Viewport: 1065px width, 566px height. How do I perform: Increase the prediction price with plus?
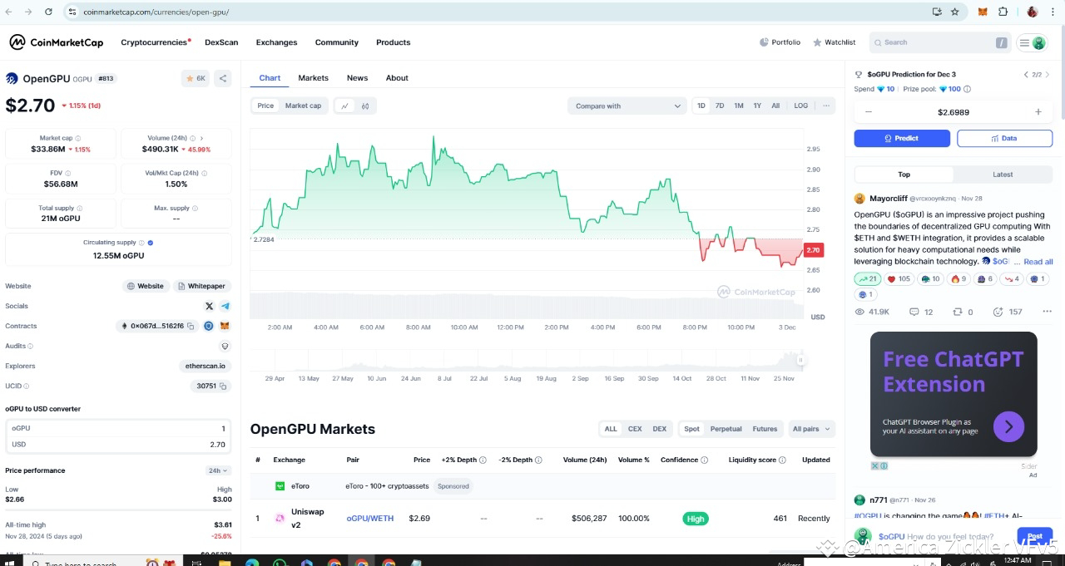tap(1038, 112)
